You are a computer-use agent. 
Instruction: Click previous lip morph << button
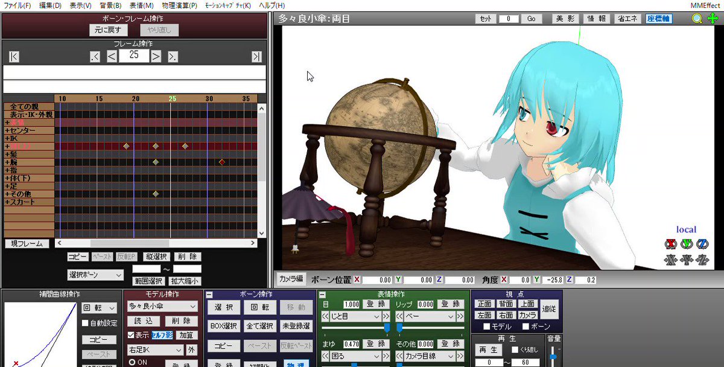pos(399,316)
